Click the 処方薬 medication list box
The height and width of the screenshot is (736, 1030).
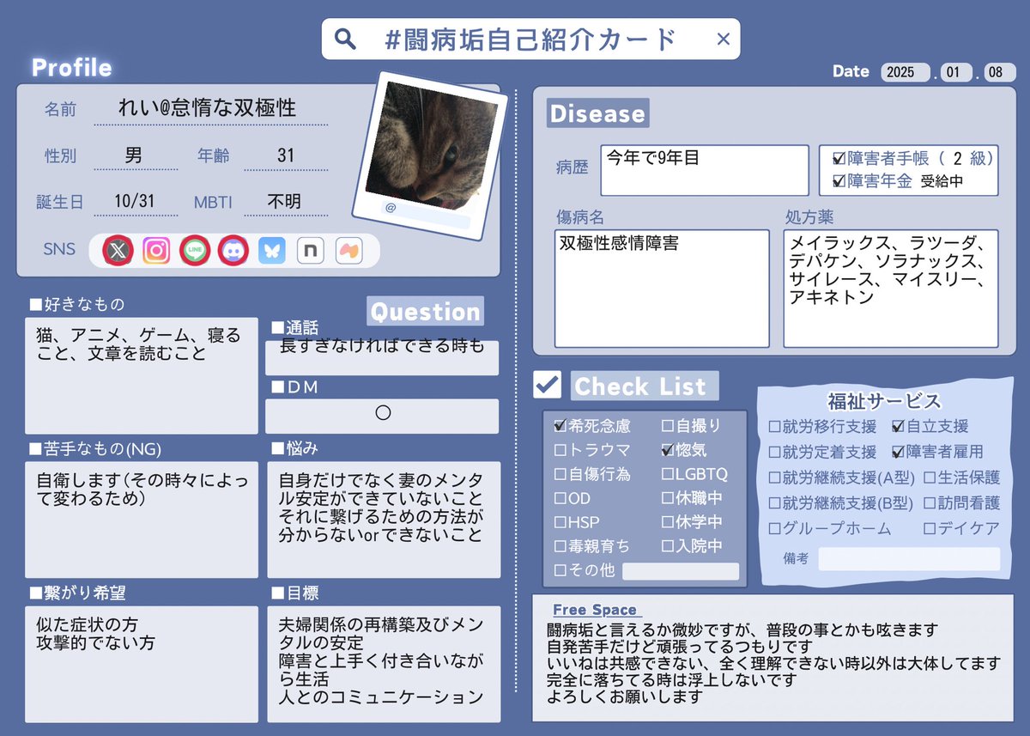(891, 288)
